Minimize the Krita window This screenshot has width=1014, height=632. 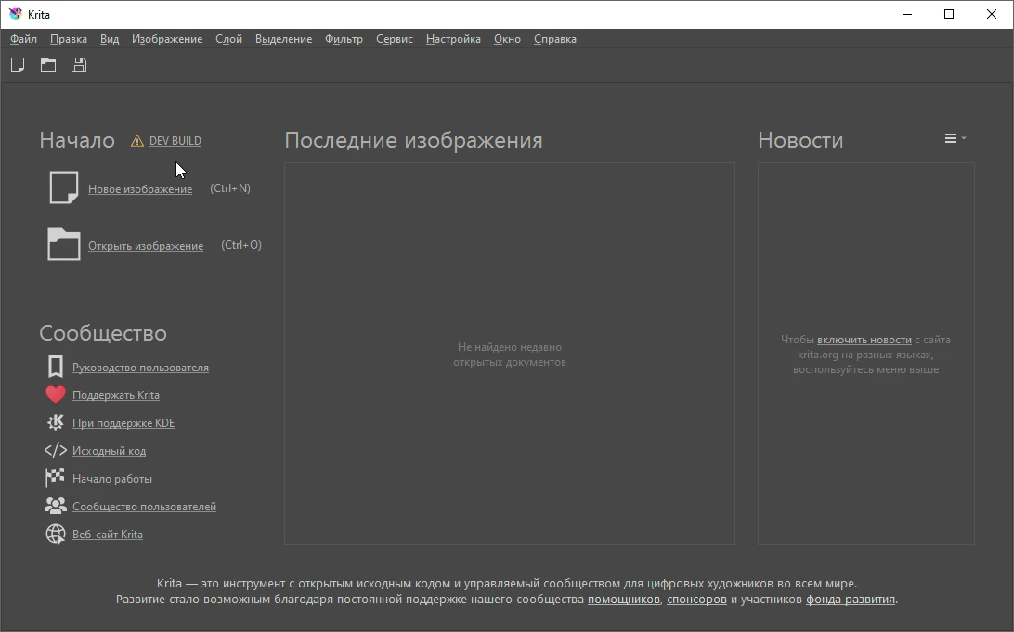pyautogui.click(x=906, y=14)
